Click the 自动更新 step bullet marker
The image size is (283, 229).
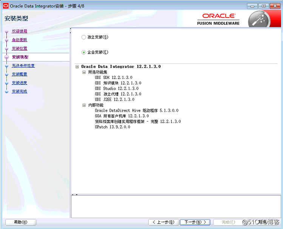(x=7, y=40)
